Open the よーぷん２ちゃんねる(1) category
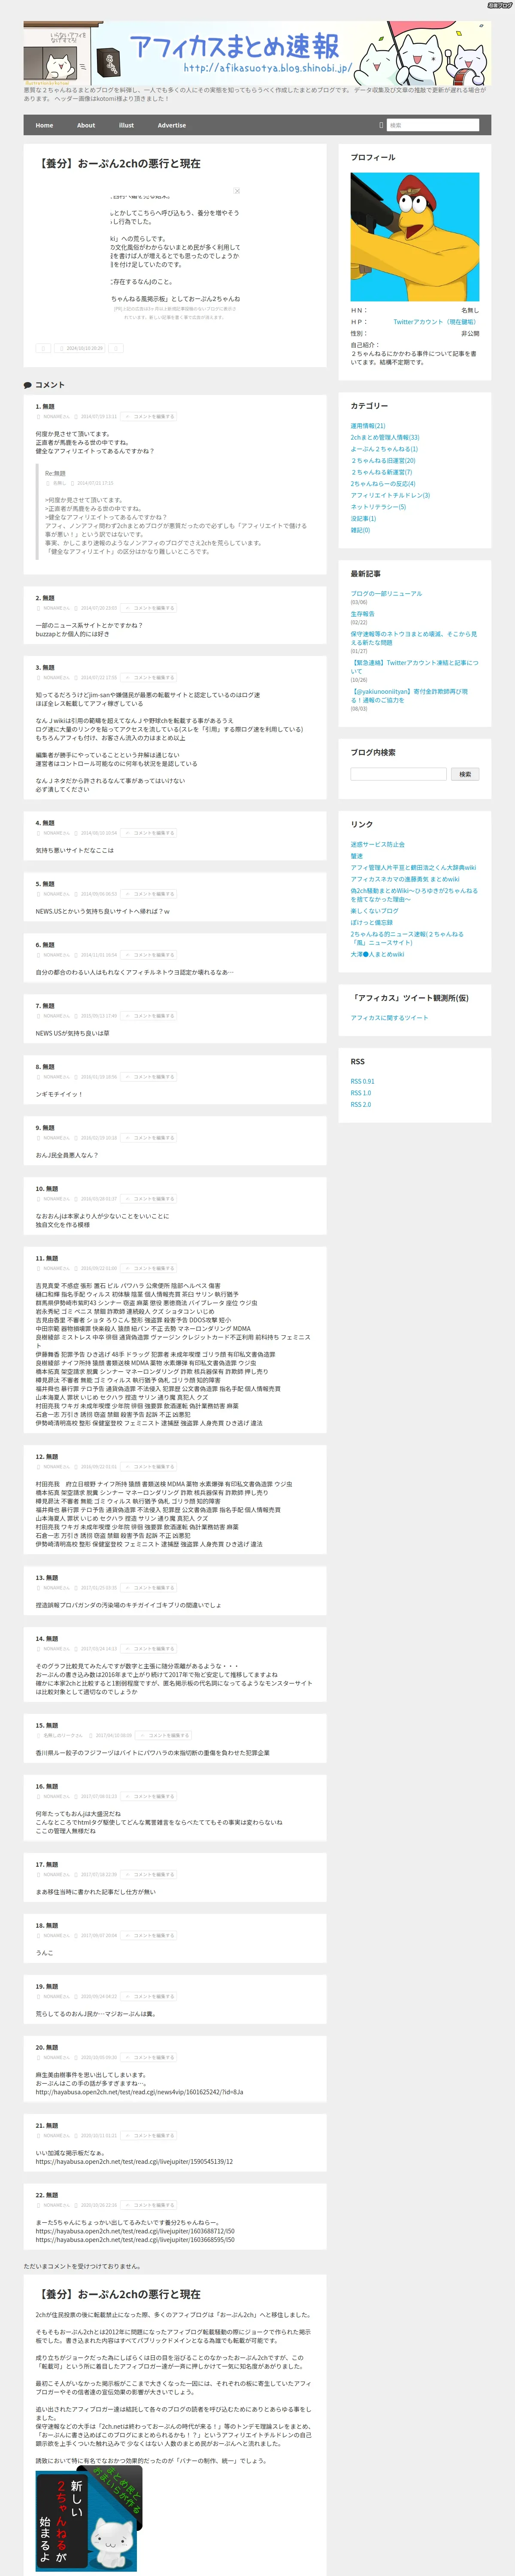 pyautogui.click(x=384, y=449)
